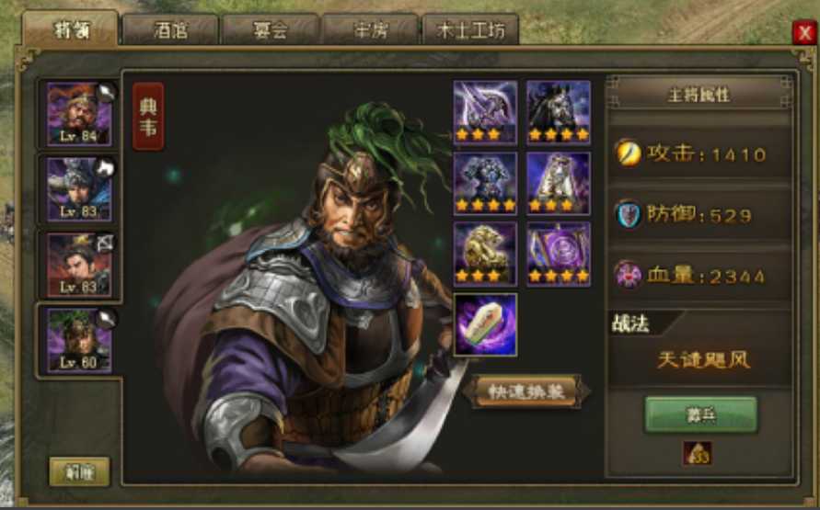Open the 木土工坊 tab

470,30
